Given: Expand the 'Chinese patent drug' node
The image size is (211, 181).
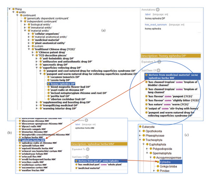Looking at the screenshot, I should click(x=33, y=52).
